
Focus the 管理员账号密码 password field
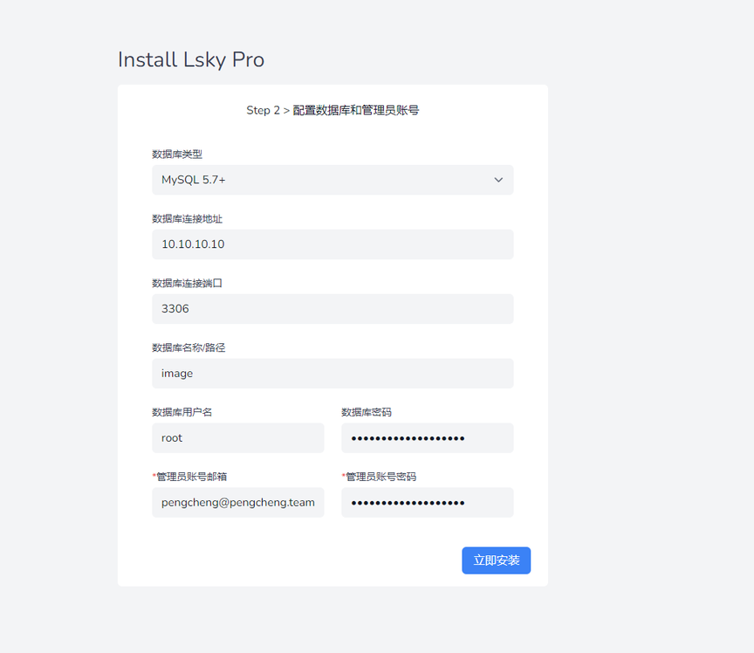click(x=428, y=502)
